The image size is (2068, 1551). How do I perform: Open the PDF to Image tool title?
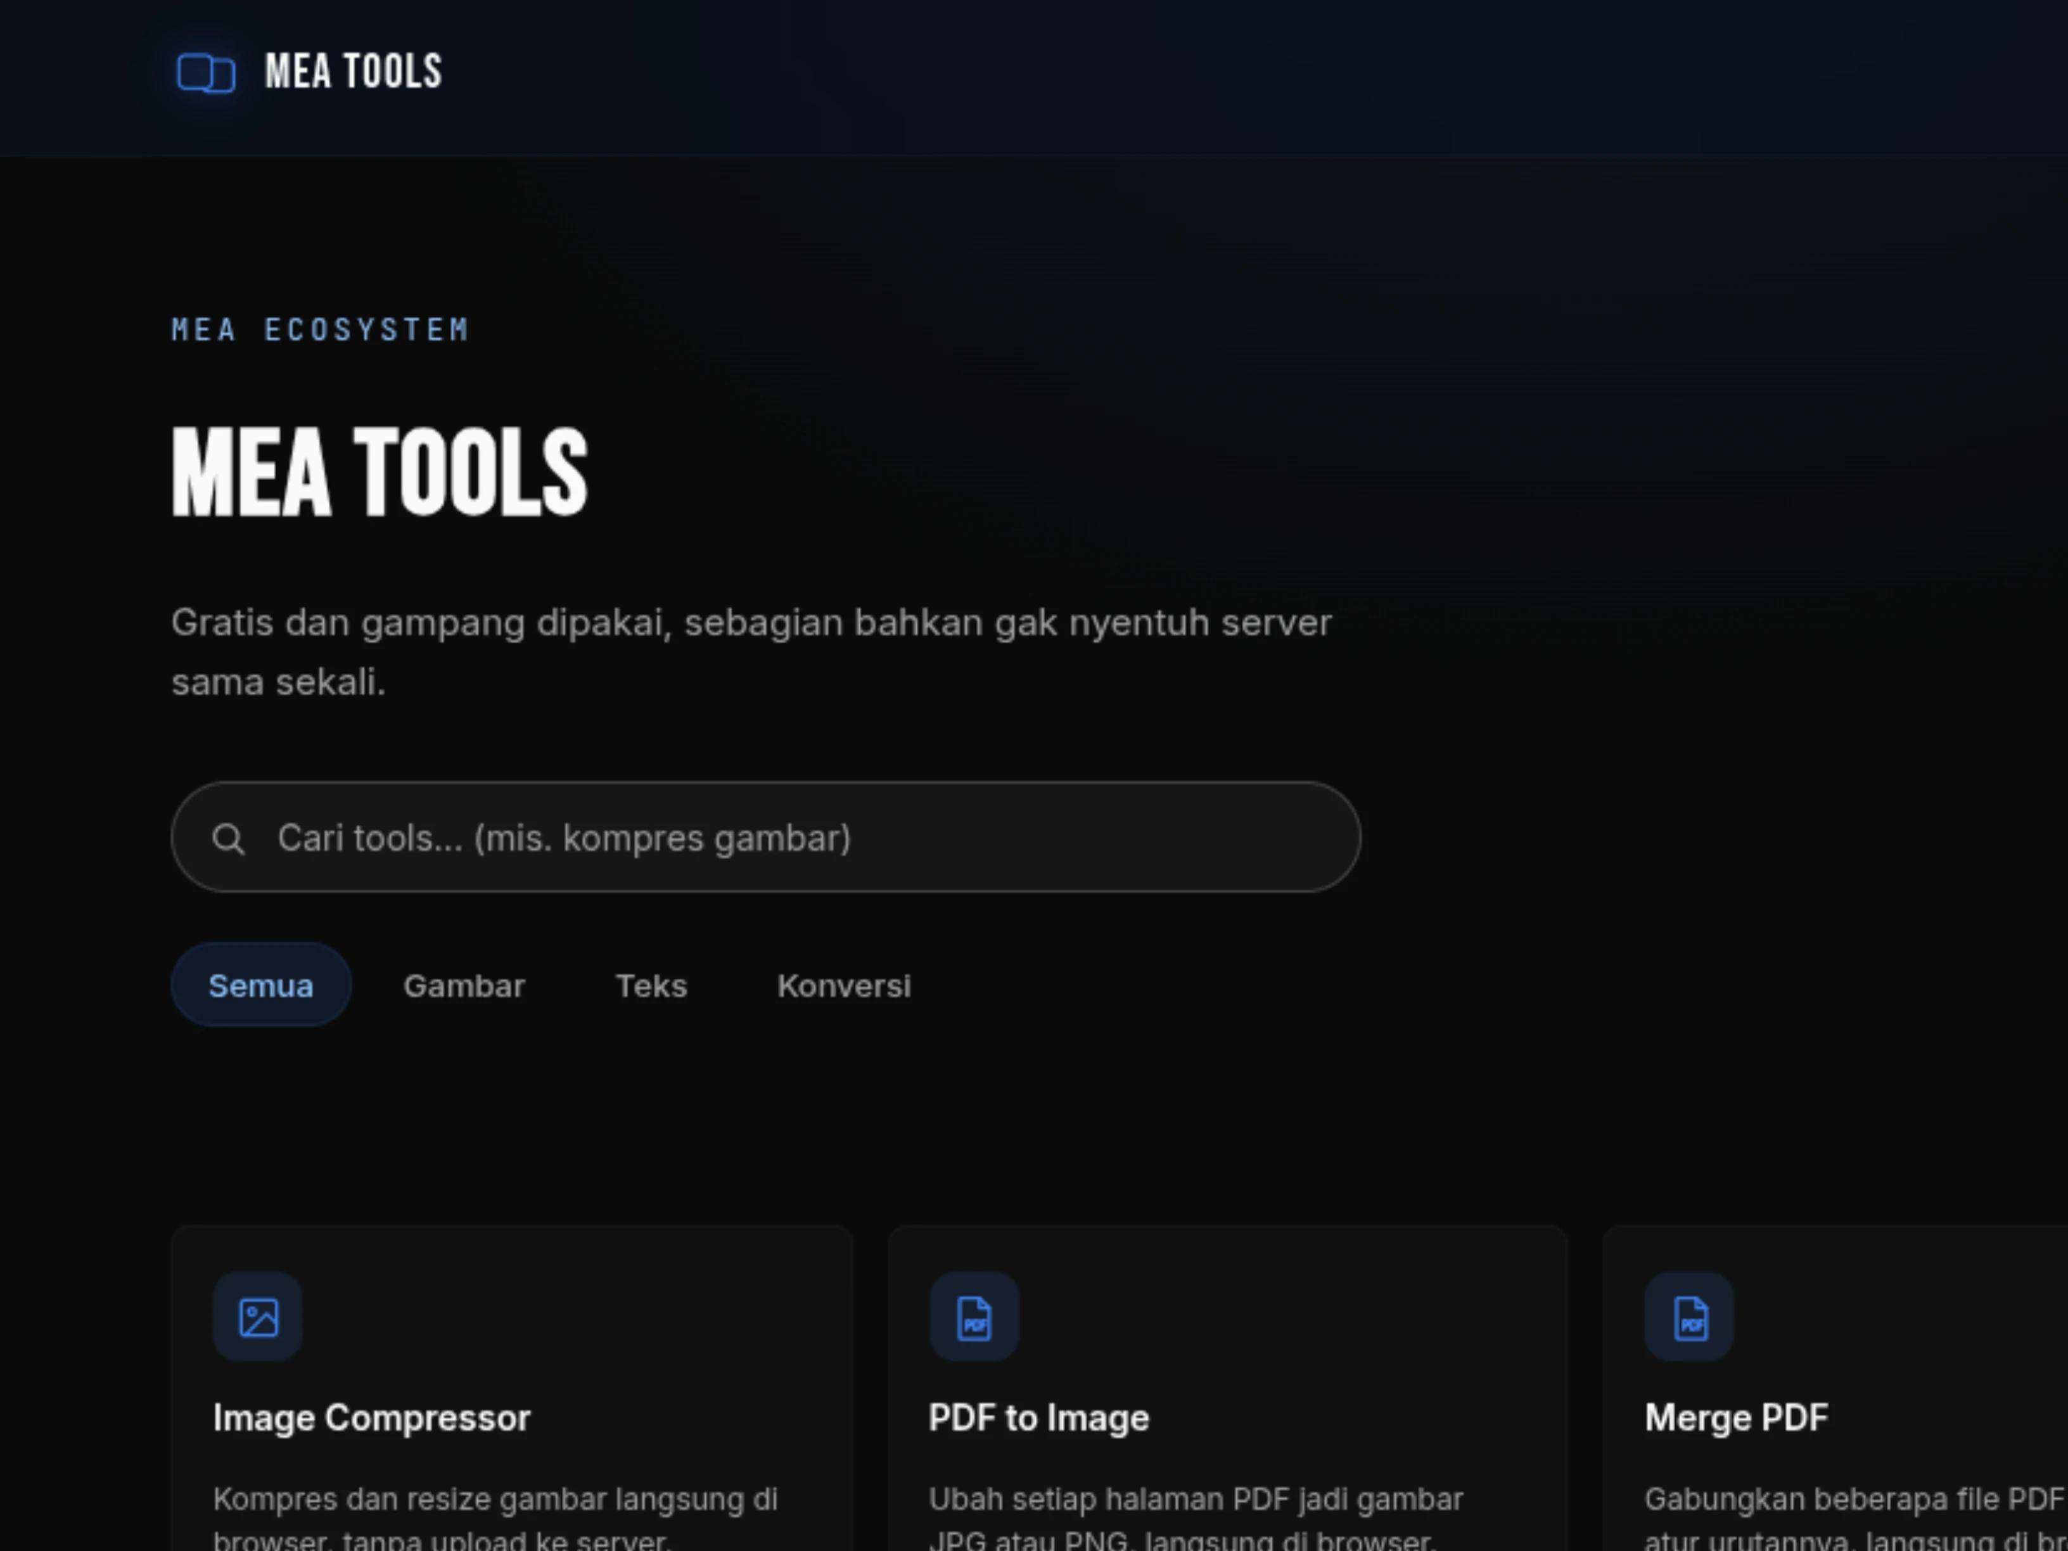(1038, 1418)
